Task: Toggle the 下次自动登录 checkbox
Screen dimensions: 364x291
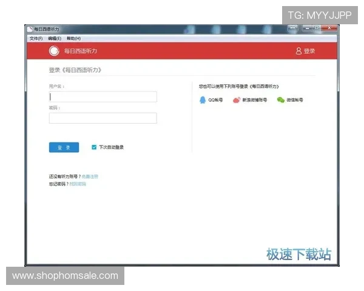Action: pyautogui.click(x=94, y=147)
